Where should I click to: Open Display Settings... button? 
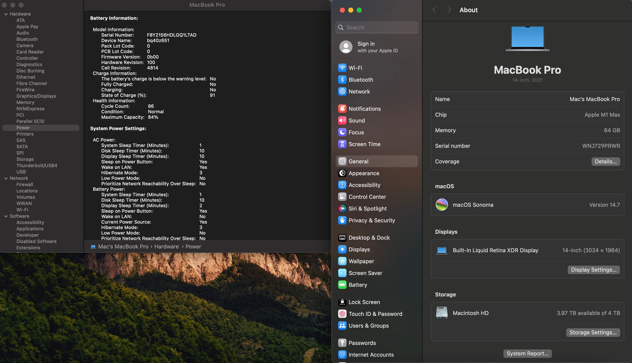[593, 270]
